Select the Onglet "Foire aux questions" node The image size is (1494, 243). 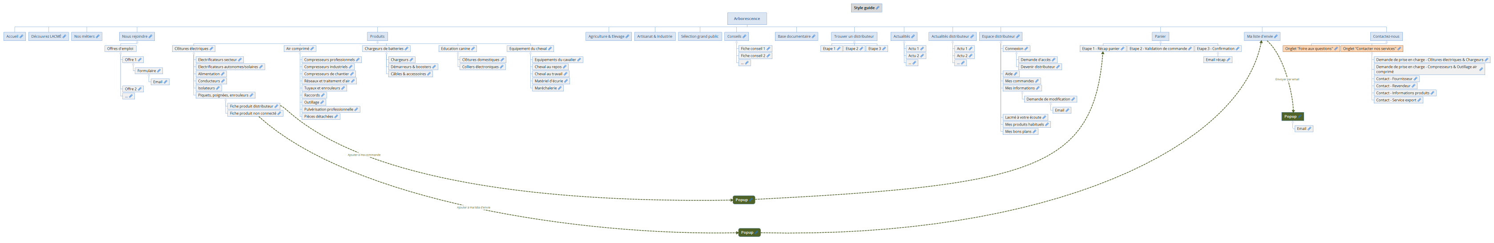tap(1308, 49)
